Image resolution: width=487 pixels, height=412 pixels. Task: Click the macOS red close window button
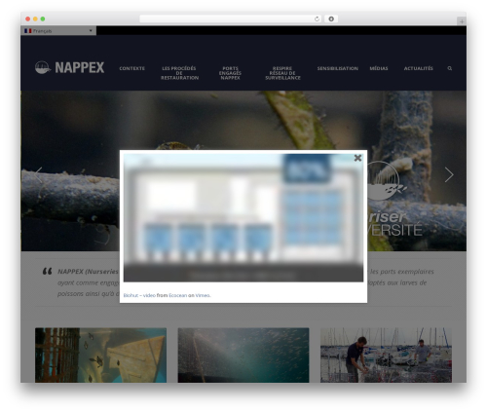pos(28,19)
